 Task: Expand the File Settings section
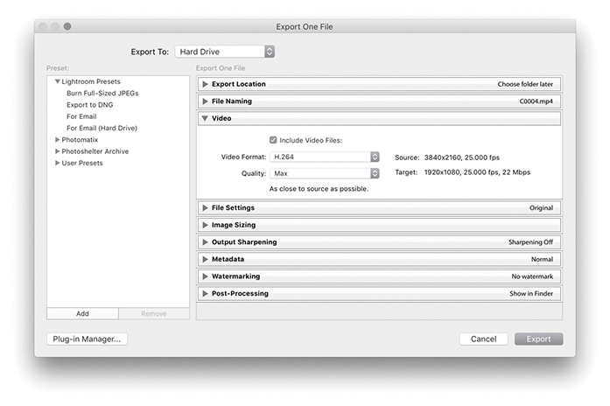pyautogui.click(x=205, y=208)
